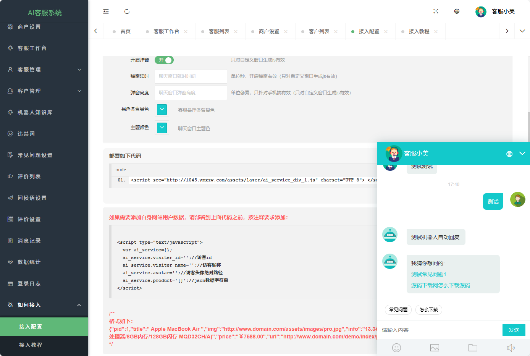Image resolution: width=530 pixels, height=356 pixels.
Task: Open the 接入教程 sidebar item
Action: pyautogui.click(x=44, y=345)
